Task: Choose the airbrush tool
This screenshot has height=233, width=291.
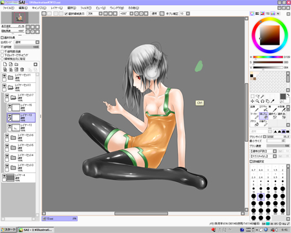Action: pyautogui.click(x=263, y=109)
